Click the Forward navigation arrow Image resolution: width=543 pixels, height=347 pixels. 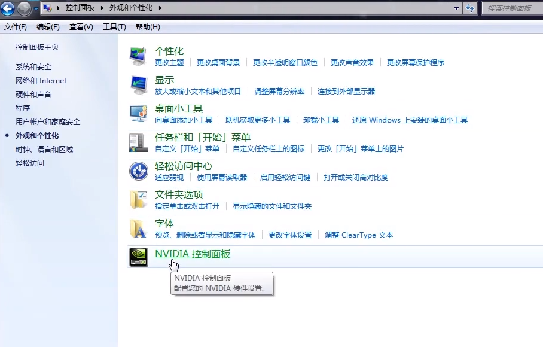(25, 8)
